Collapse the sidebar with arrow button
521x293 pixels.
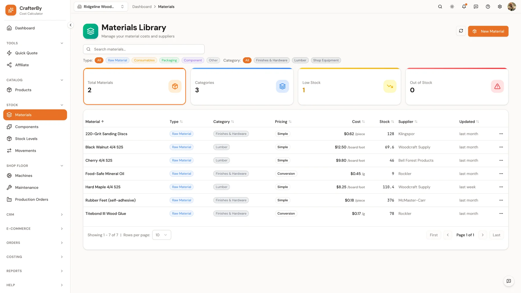(x=70, y=25)
